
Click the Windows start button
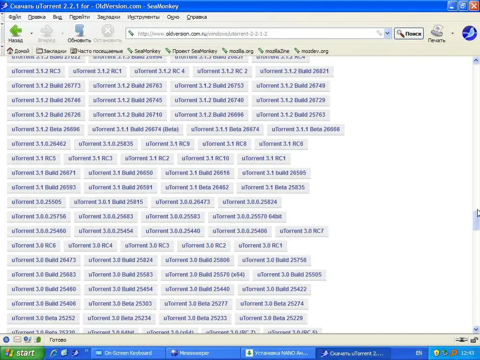[x=22, y=353]
